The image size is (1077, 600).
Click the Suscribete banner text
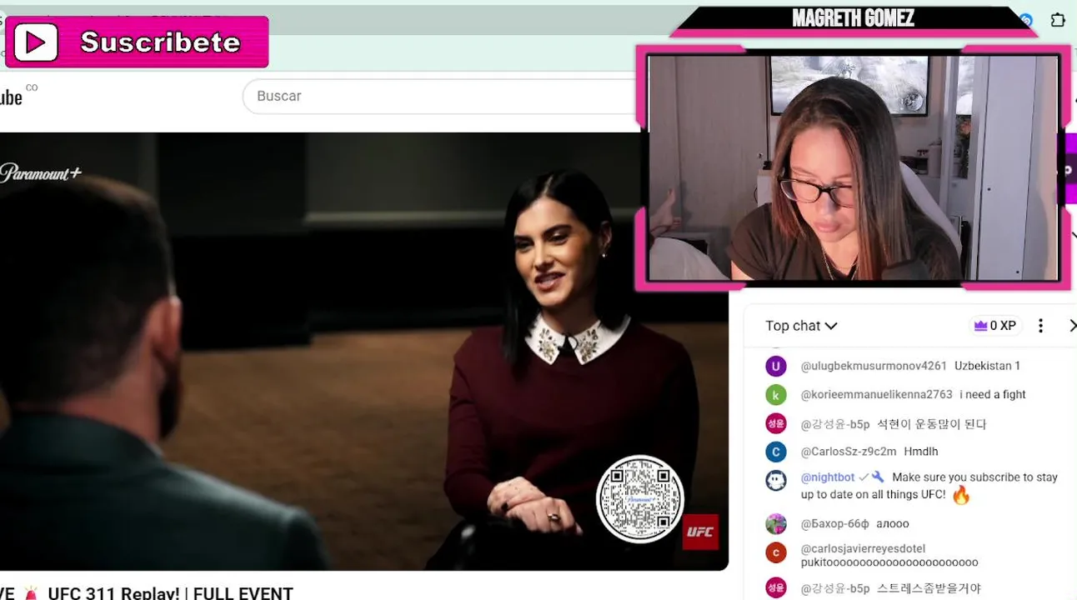[x=160, y=42]
